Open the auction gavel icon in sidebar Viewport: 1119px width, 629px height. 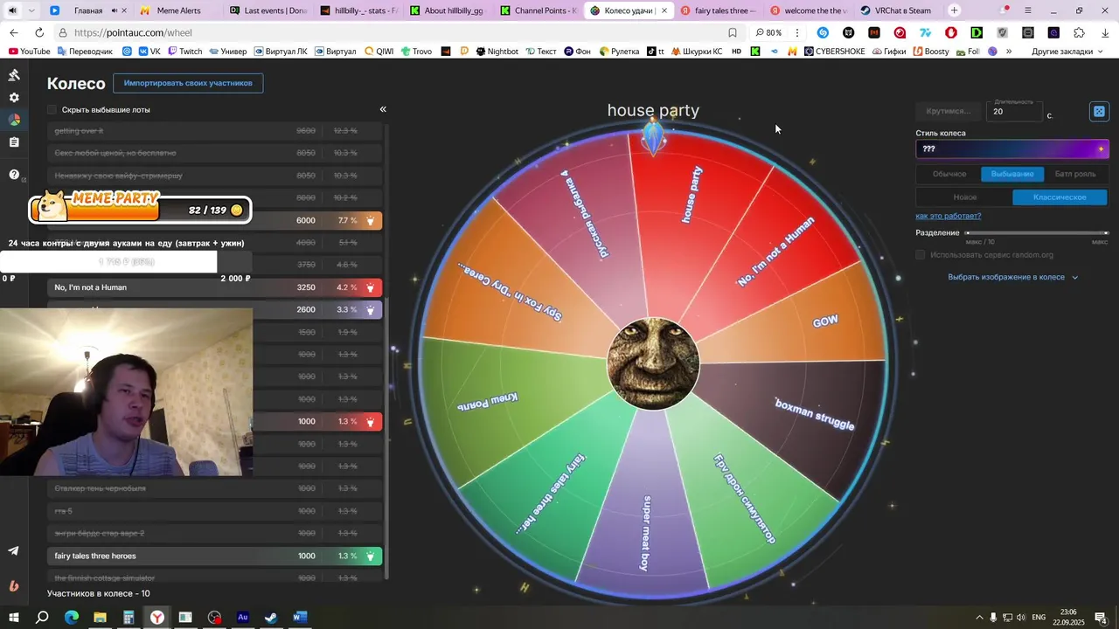(14, 75)
